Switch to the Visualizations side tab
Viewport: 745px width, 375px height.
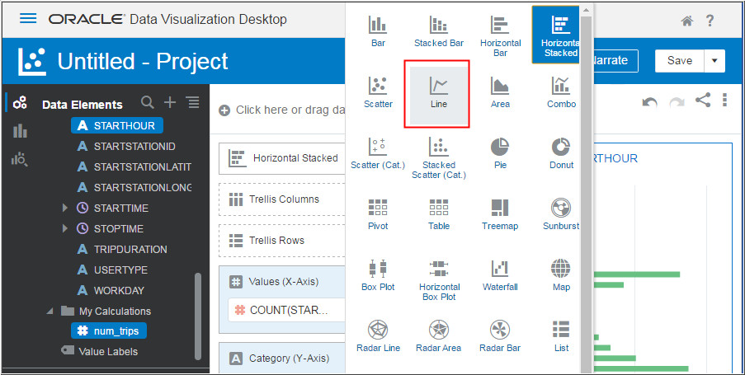click(20, 131)
